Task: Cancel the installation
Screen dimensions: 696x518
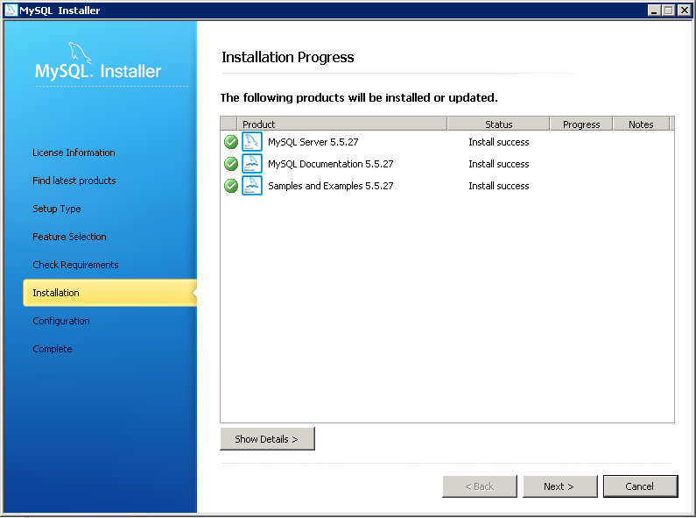Action: point(640,486)
